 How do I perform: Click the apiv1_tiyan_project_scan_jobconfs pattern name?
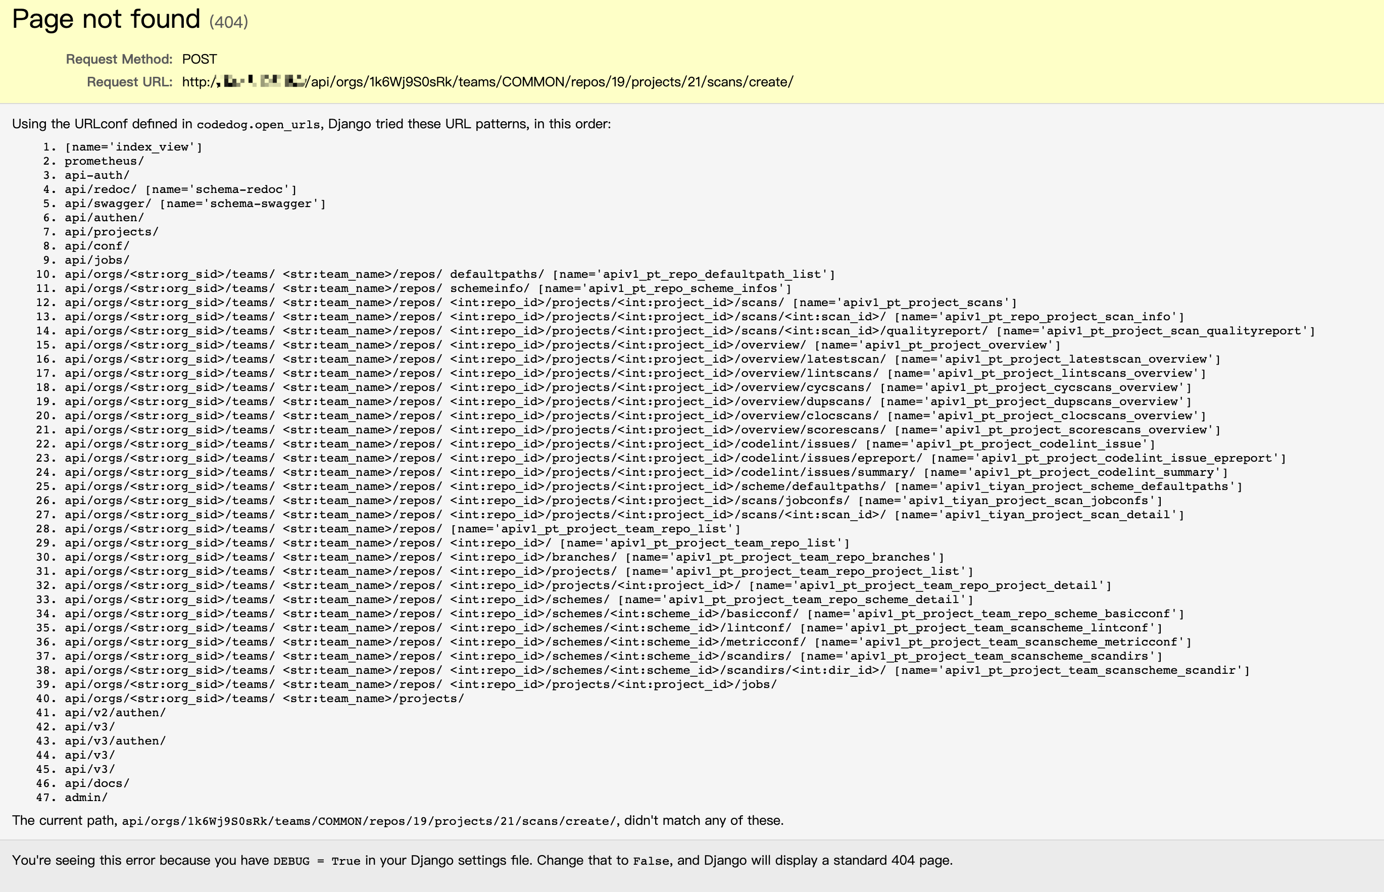pos(1028,501)
